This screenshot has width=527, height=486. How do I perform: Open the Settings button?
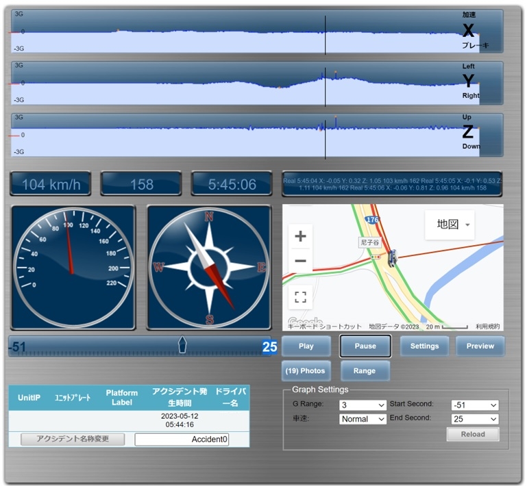(424, 346)
